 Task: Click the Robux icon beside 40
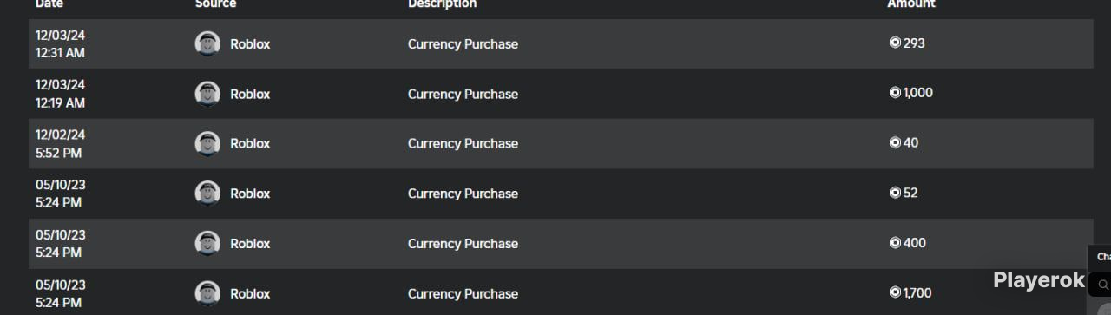895,142
